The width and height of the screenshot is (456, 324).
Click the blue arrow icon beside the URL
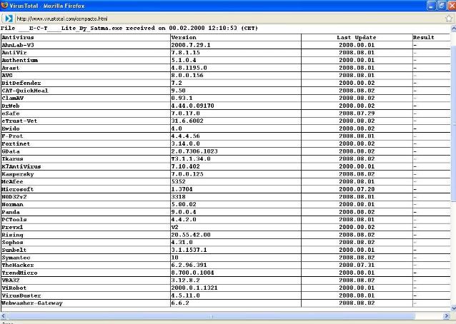click(9, 19)
